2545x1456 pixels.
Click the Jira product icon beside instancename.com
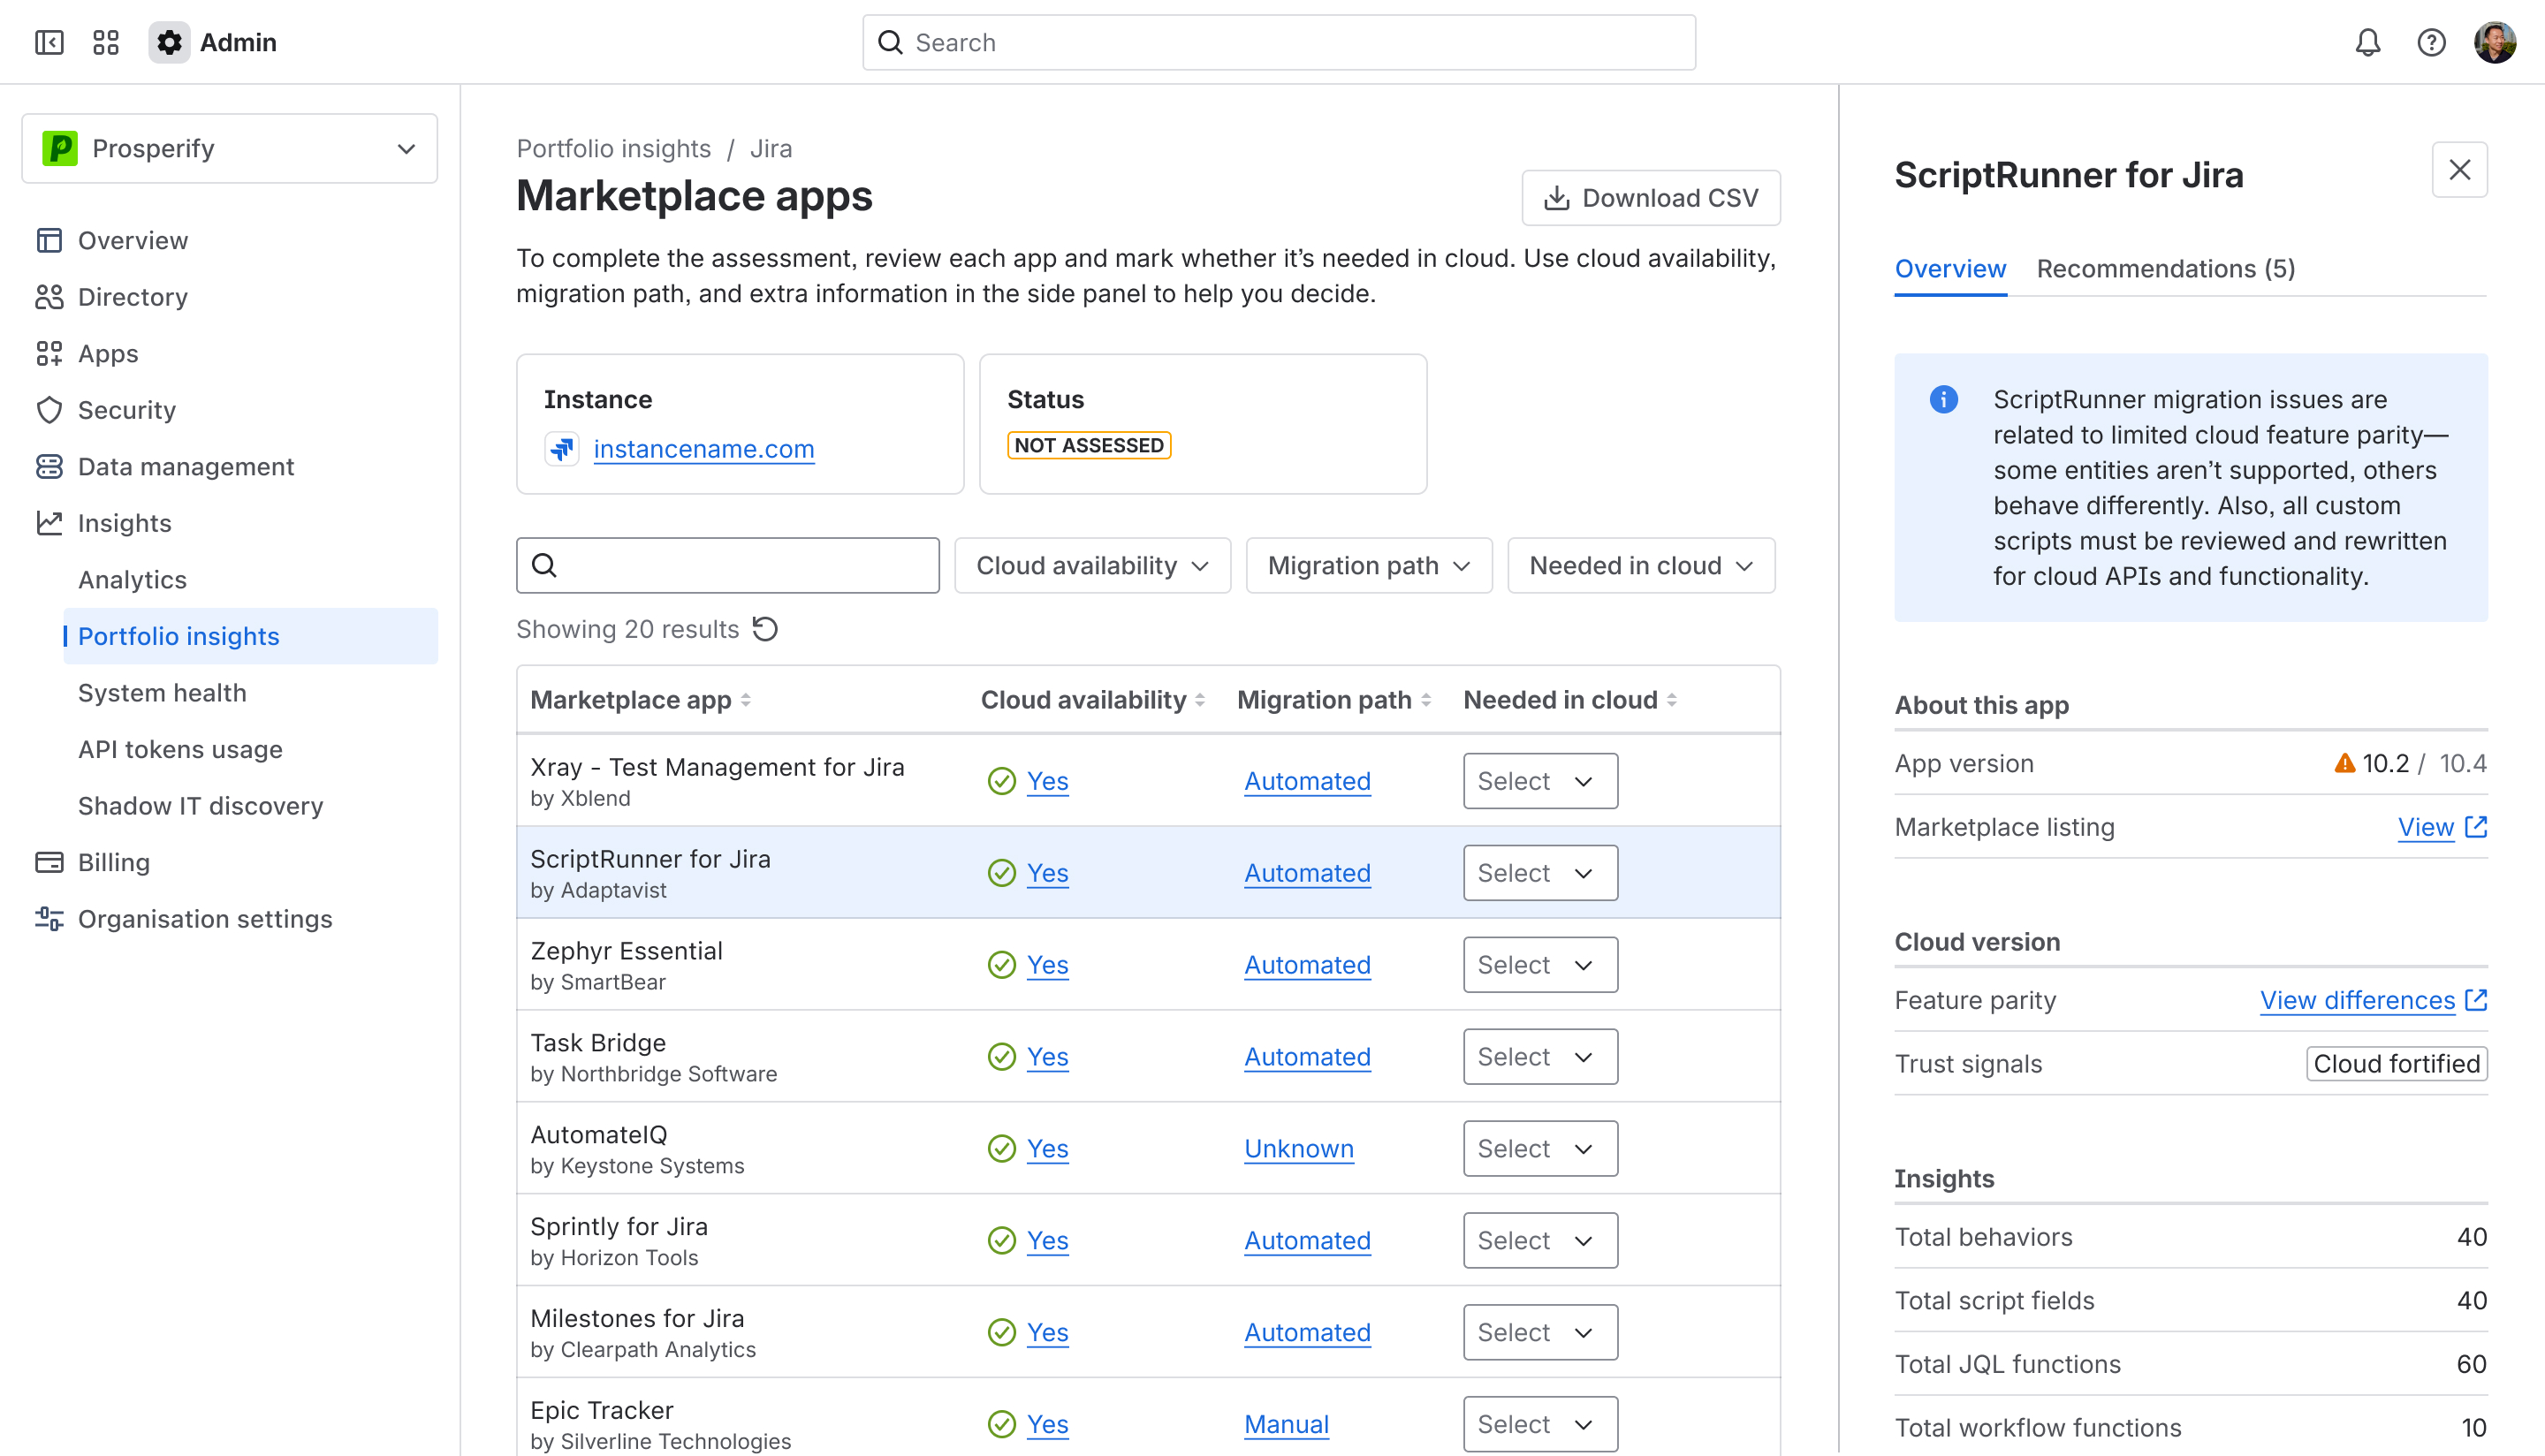coord(562,448)
